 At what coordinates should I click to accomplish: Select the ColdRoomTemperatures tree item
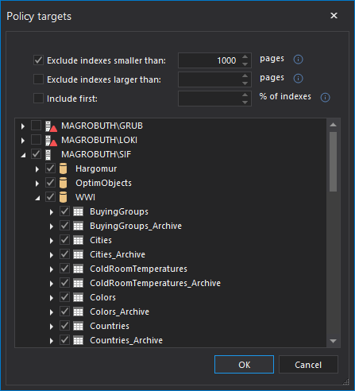tap(138, 269)
